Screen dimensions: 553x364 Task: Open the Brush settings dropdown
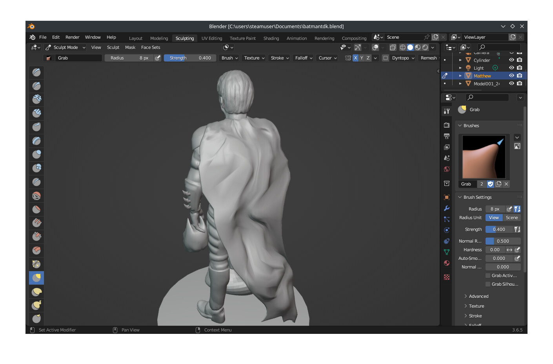click(229, 58)
